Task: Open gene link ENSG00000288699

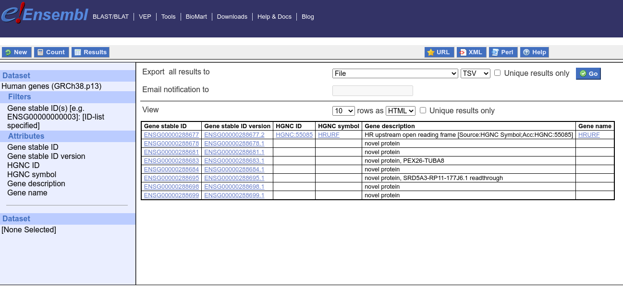Action: pyautogui.click(x=171, y=195)
